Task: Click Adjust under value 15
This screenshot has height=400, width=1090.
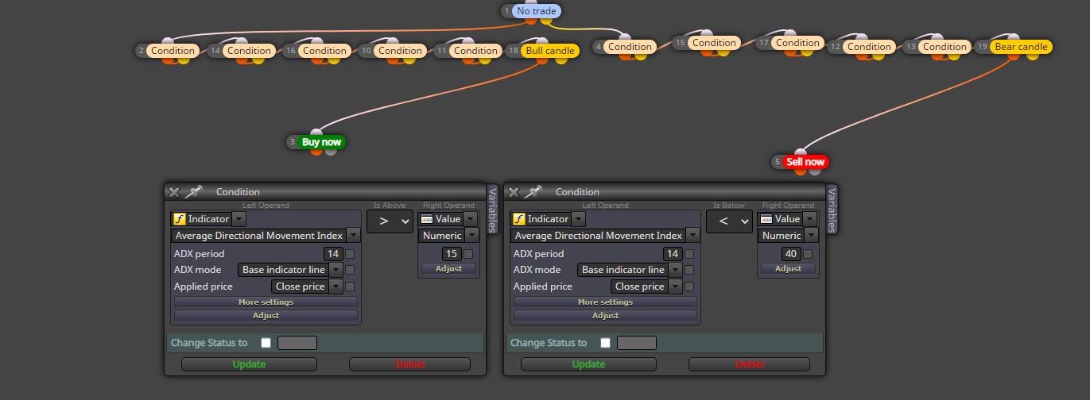Action: (448, 268)
